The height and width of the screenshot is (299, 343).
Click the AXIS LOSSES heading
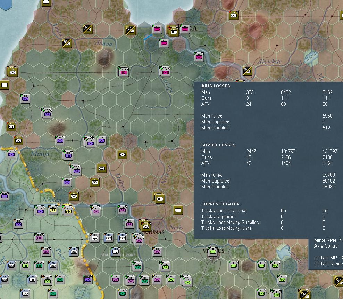pos(216,86)
